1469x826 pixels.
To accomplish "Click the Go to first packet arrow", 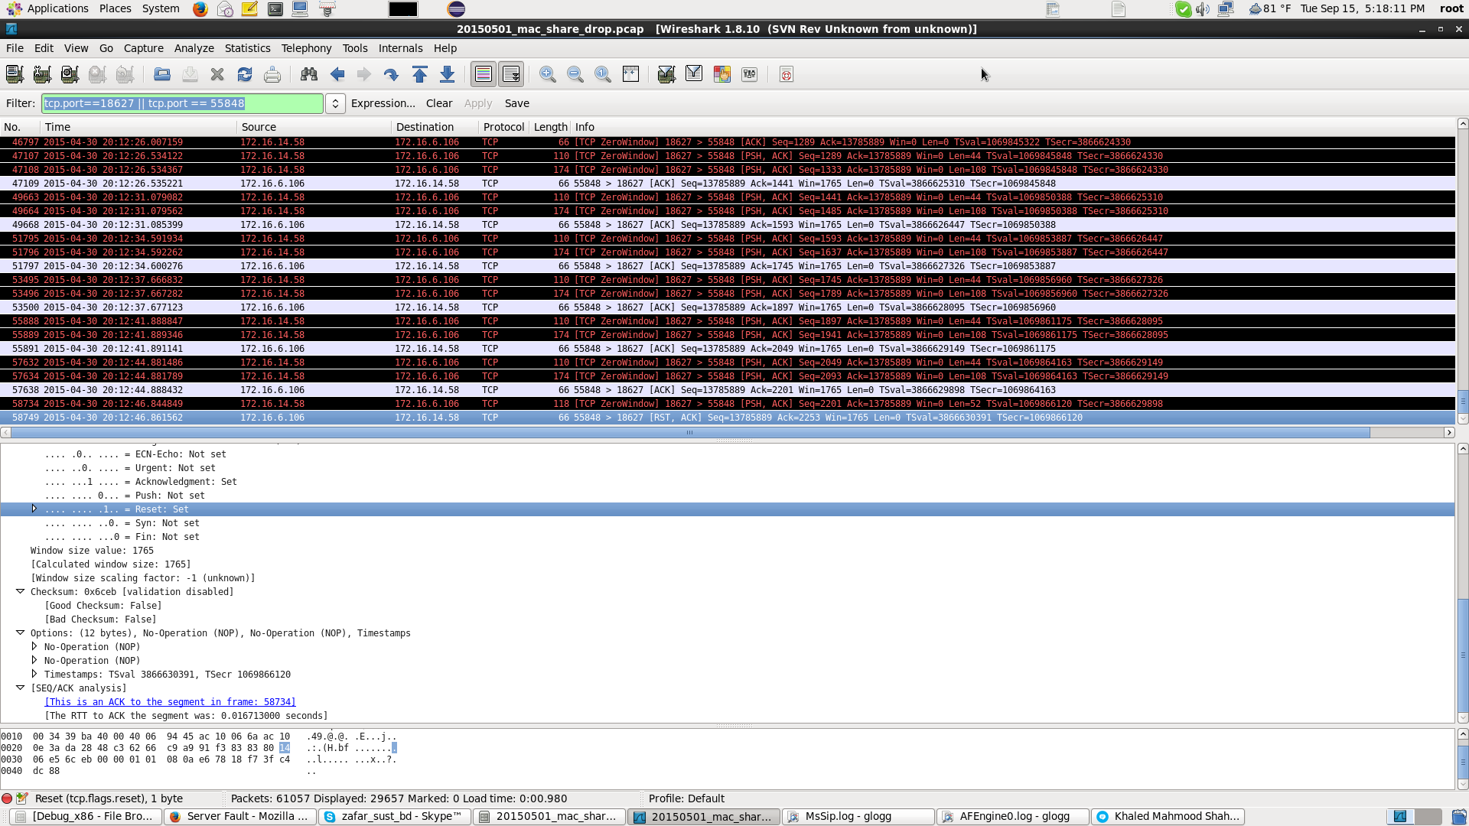I will click(419, 74).
